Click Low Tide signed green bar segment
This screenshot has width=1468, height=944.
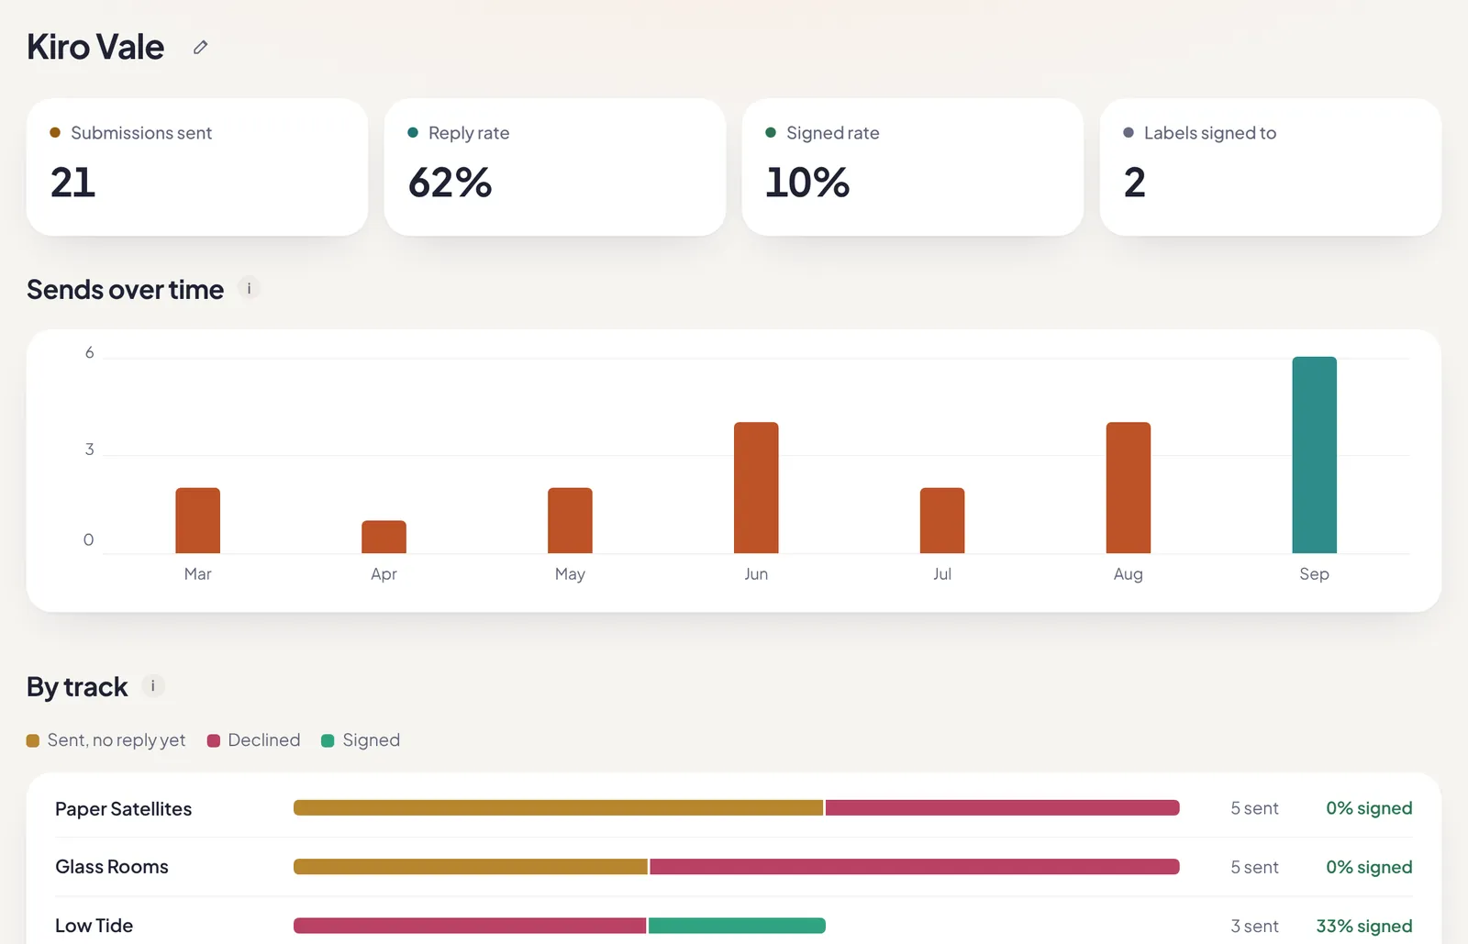point(737,926)
